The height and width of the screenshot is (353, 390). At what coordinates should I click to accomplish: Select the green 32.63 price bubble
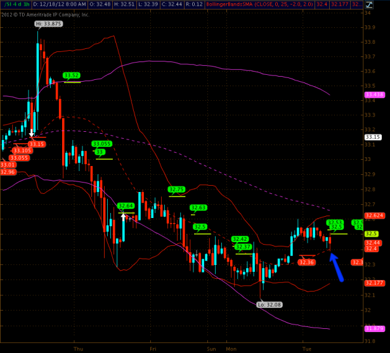point(198,207)
